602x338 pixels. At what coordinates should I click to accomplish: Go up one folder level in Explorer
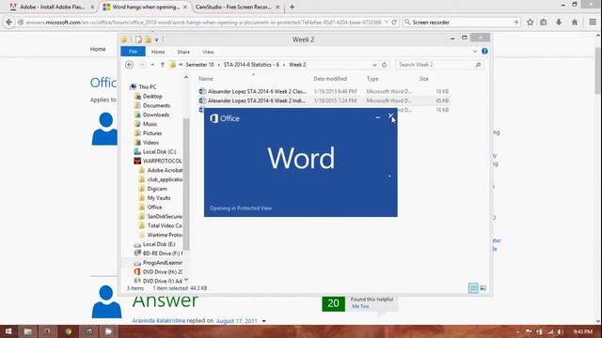pyautogui.click(x=163, y=65)
